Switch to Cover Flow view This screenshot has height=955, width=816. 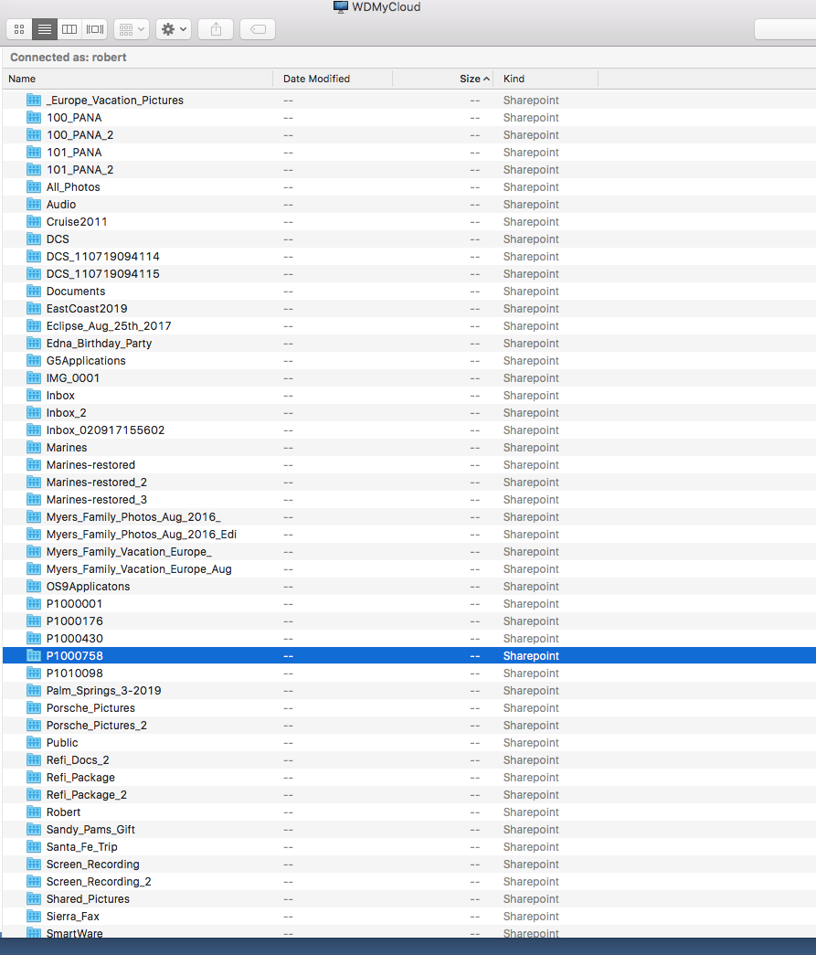tap(94, 29)
